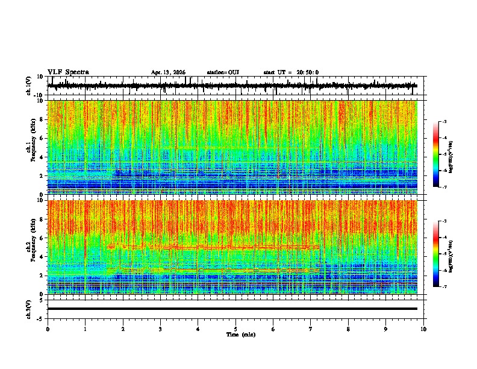Click the flat ch.3 voltage trace line
This screenshot has height=369, width=477.
click(232, 309)
